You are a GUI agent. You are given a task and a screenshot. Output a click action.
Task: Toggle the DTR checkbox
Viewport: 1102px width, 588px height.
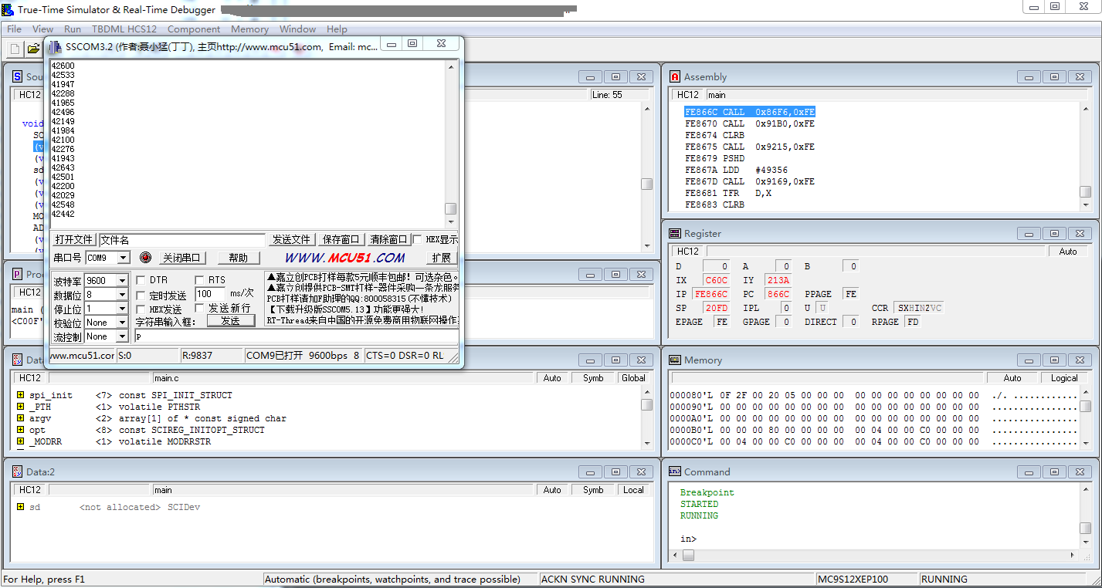tap(141, 280)
